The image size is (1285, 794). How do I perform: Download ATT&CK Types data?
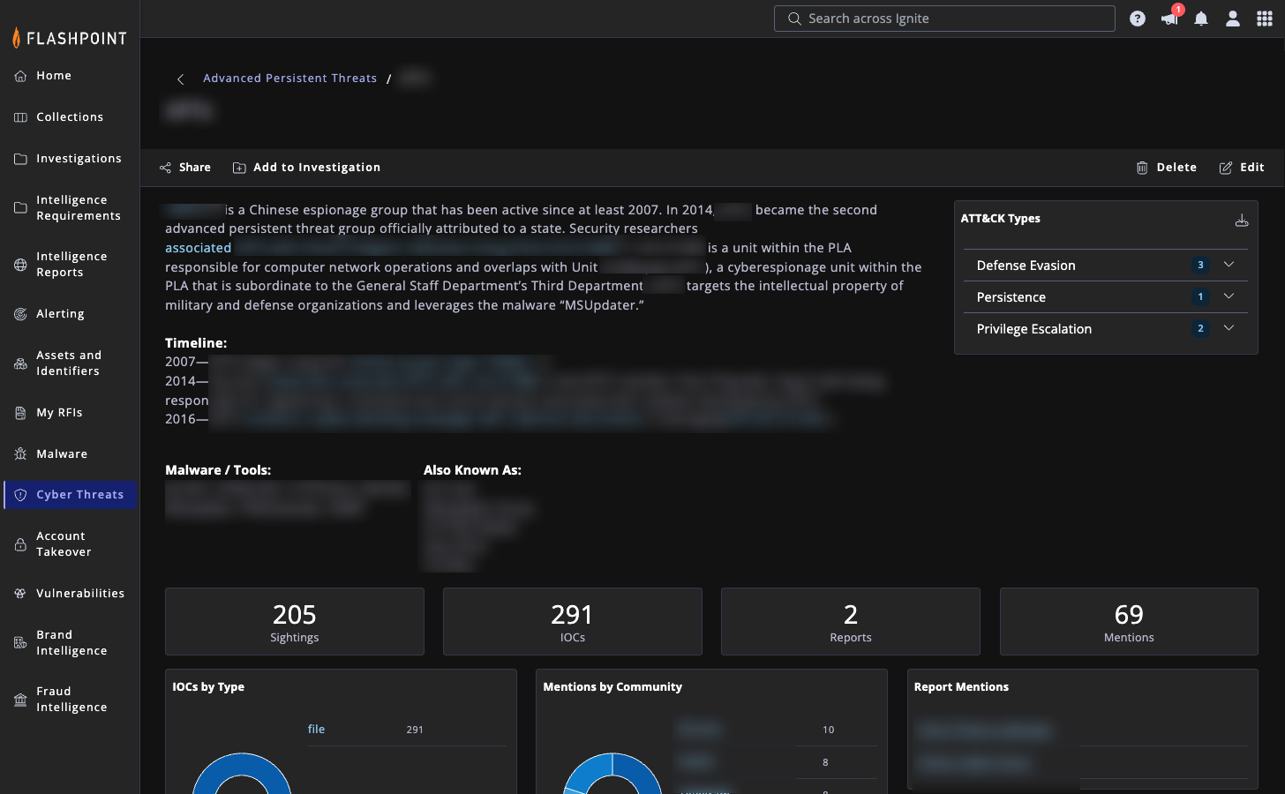pyautogui.click(x=1242, y=221)
